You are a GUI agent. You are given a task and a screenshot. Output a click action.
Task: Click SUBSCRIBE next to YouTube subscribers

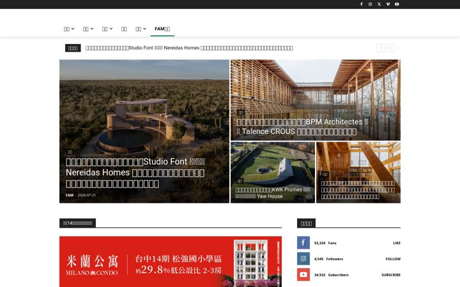pyautogui.click(x=391, y=275)
